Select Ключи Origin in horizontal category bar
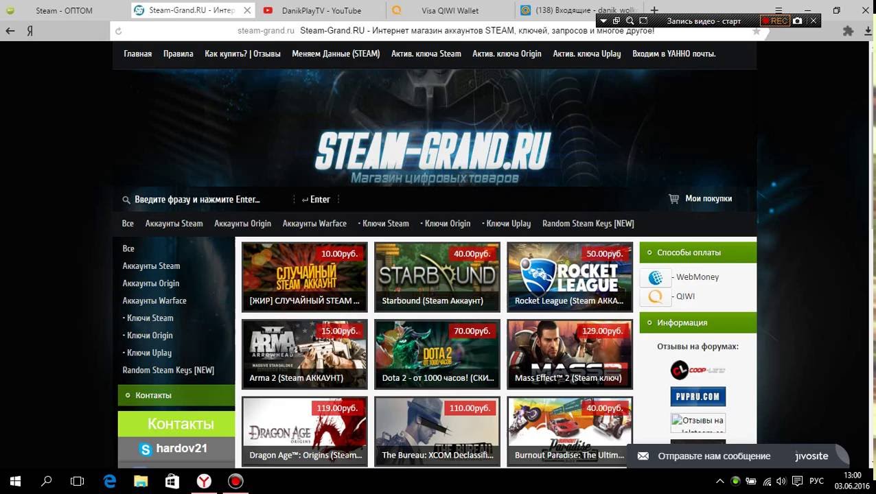 445,223
